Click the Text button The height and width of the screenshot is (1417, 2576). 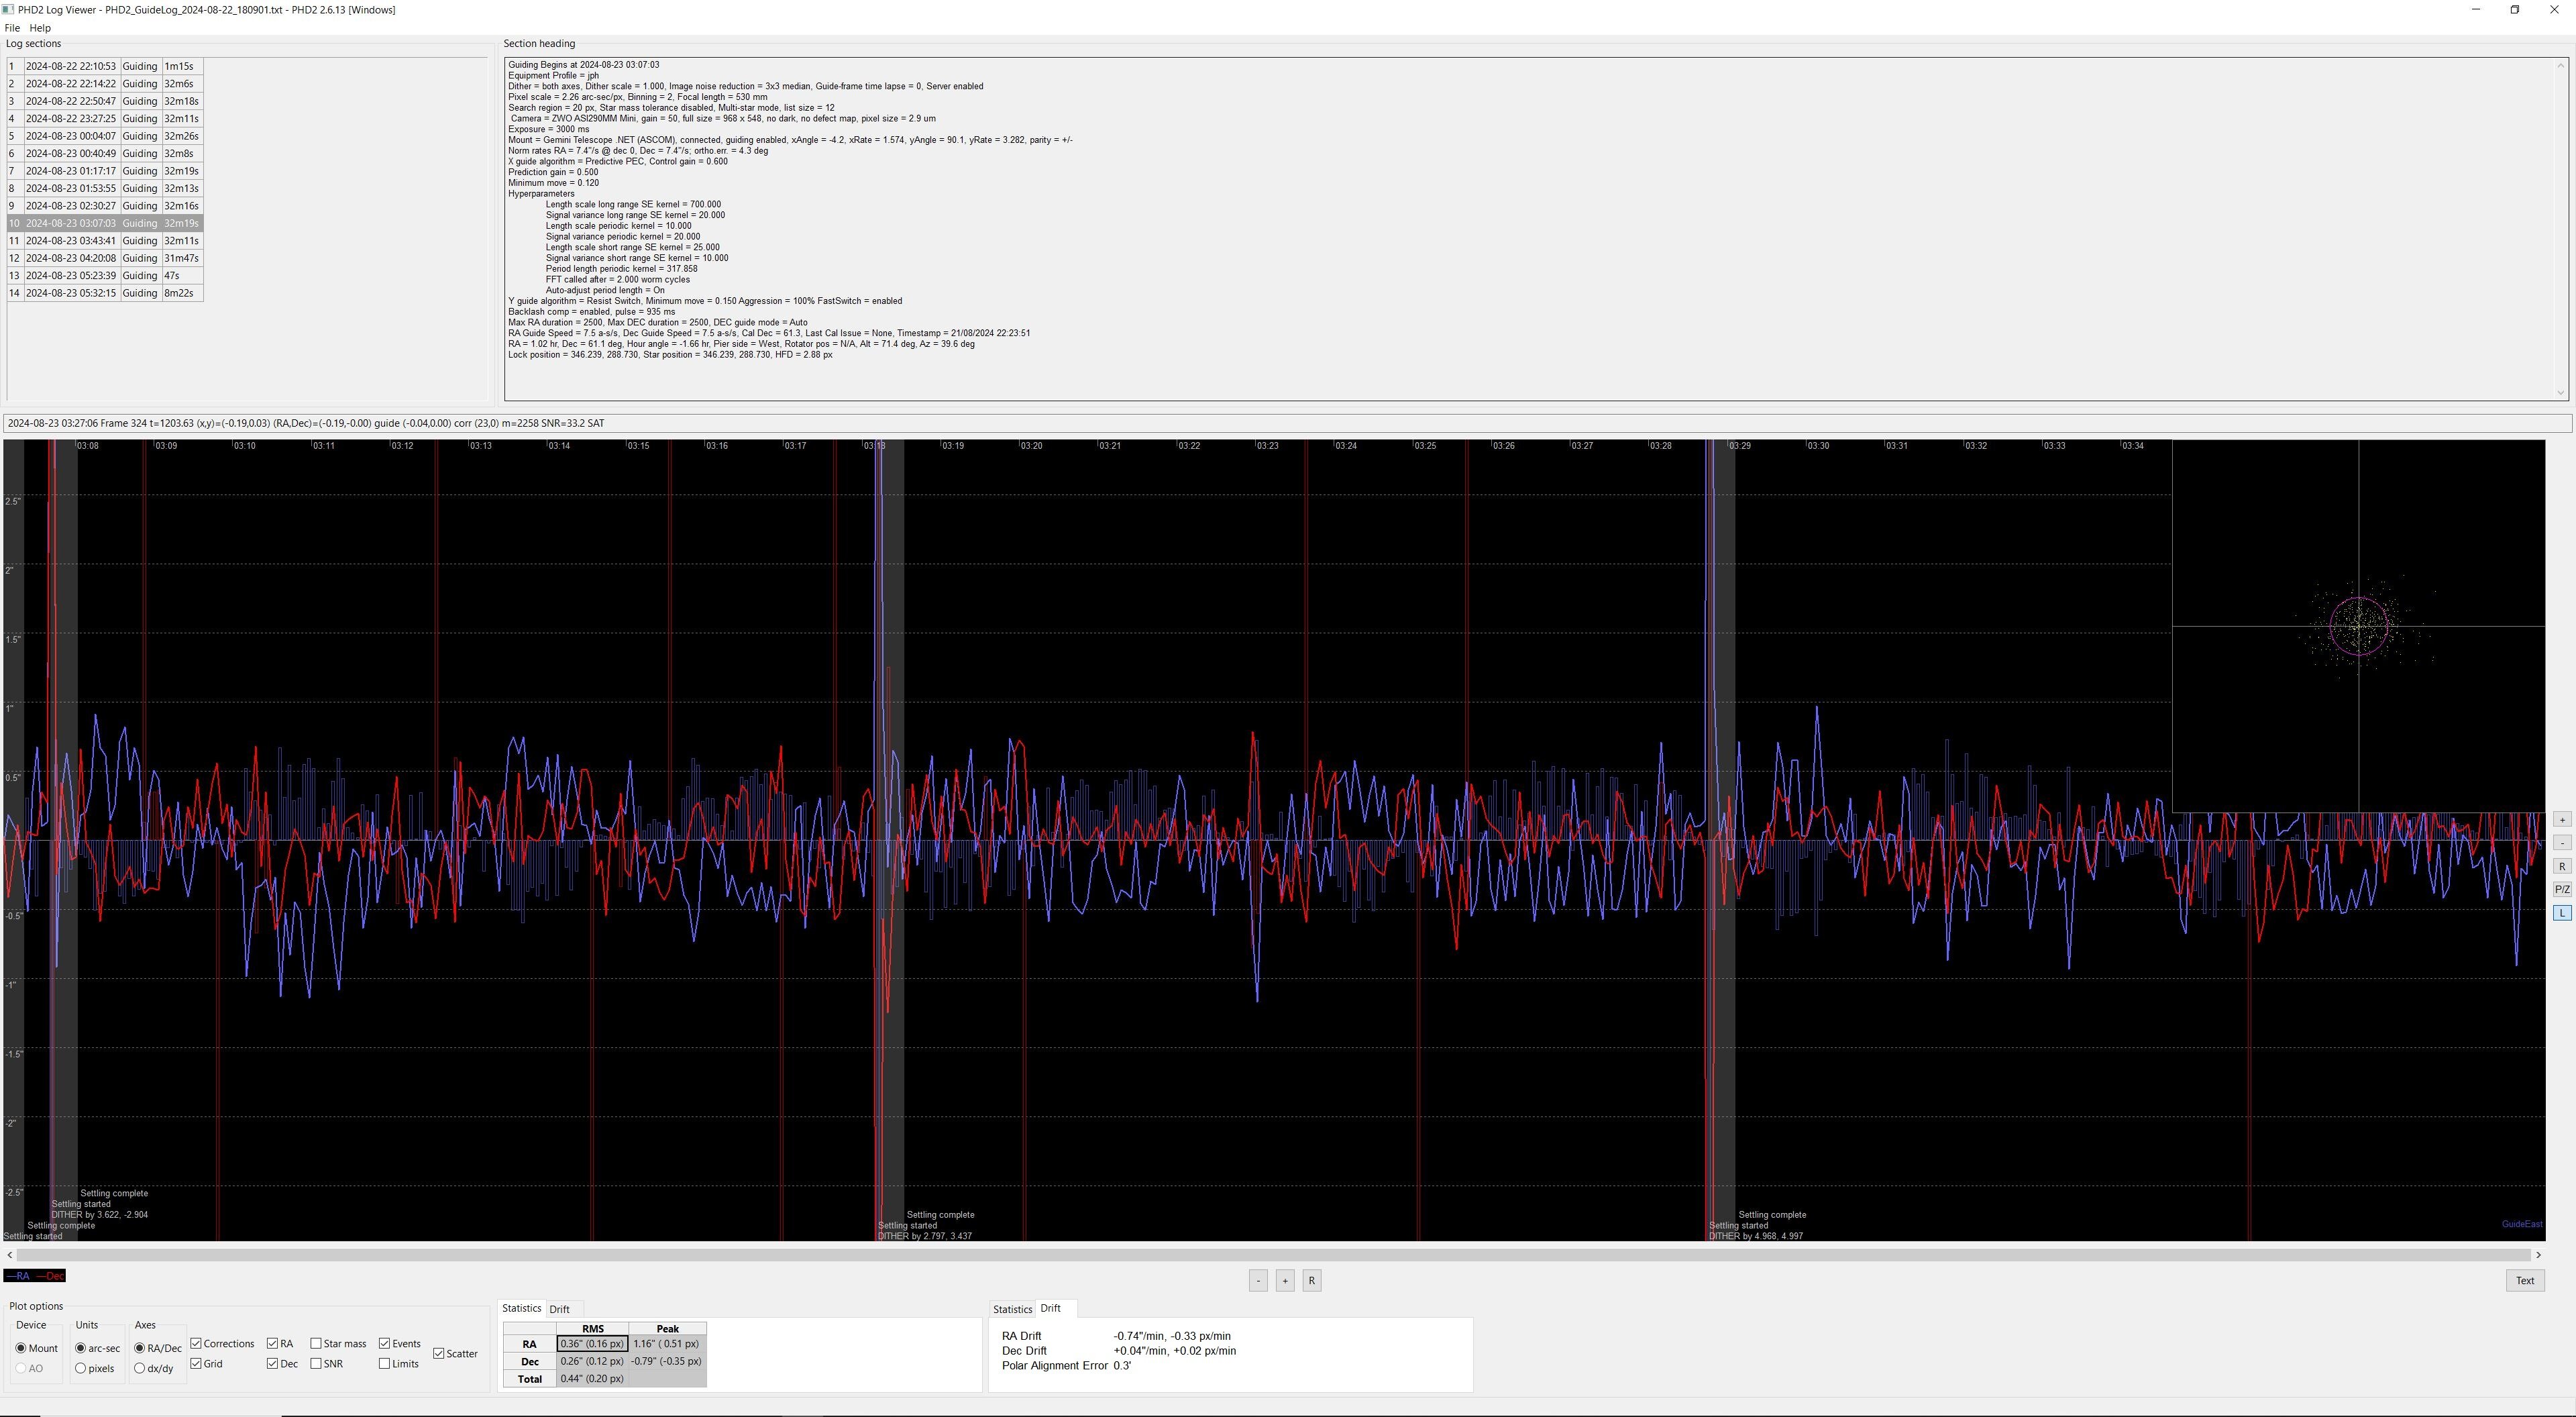pos(2524,1281)
